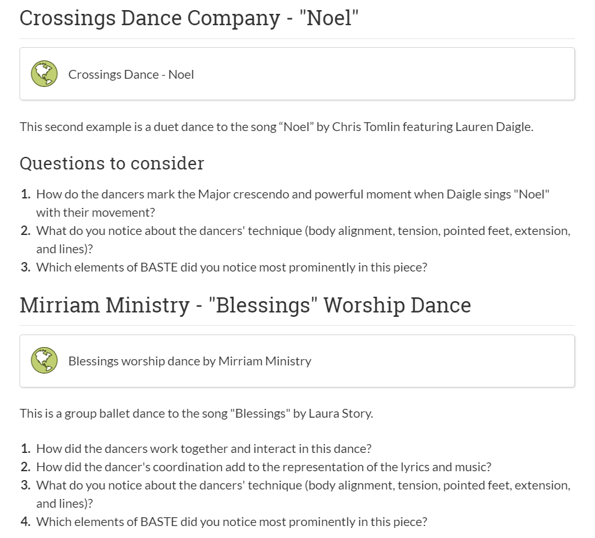Click the question about dancers working together
Screen dimensions: 595x538
204,449
